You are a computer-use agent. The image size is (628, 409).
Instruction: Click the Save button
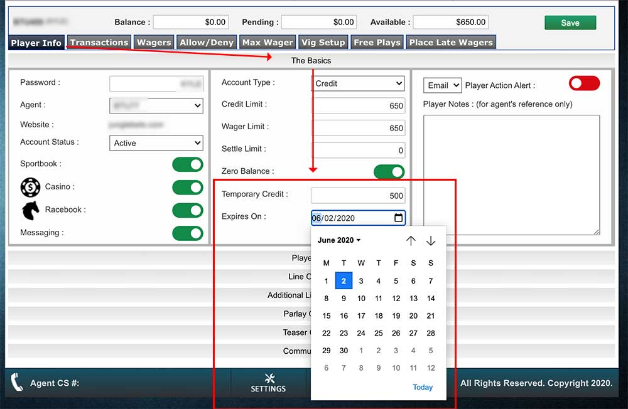coord(570,22)
